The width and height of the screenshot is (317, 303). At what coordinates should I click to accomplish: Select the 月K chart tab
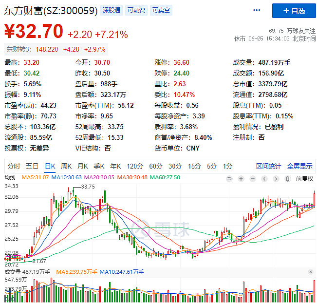(x=82, y=166)
